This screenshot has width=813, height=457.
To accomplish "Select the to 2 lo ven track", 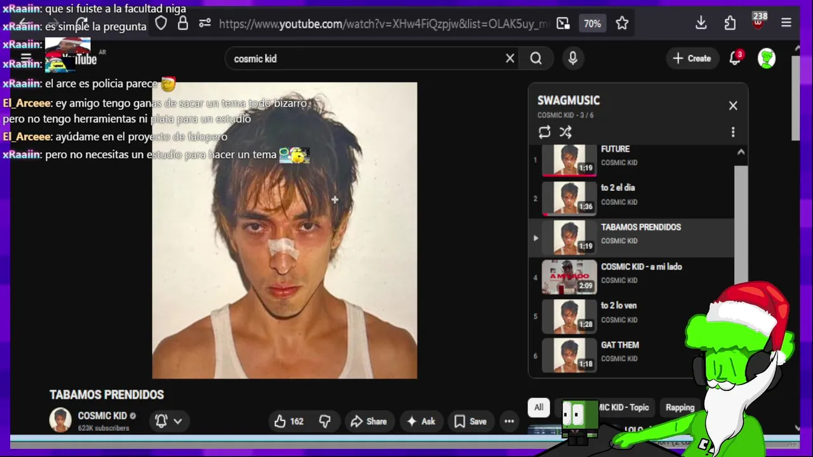I will point(631,316).
